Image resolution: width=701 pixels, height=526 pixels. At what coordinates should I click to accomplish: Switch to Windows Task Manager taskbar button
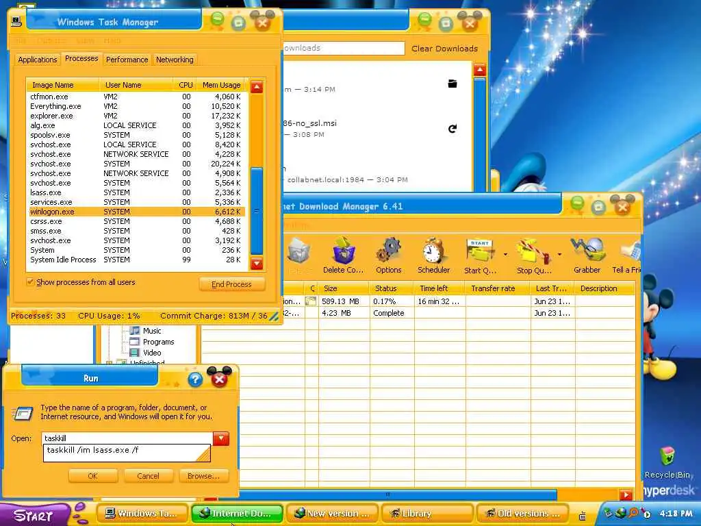tap(142, 514)
